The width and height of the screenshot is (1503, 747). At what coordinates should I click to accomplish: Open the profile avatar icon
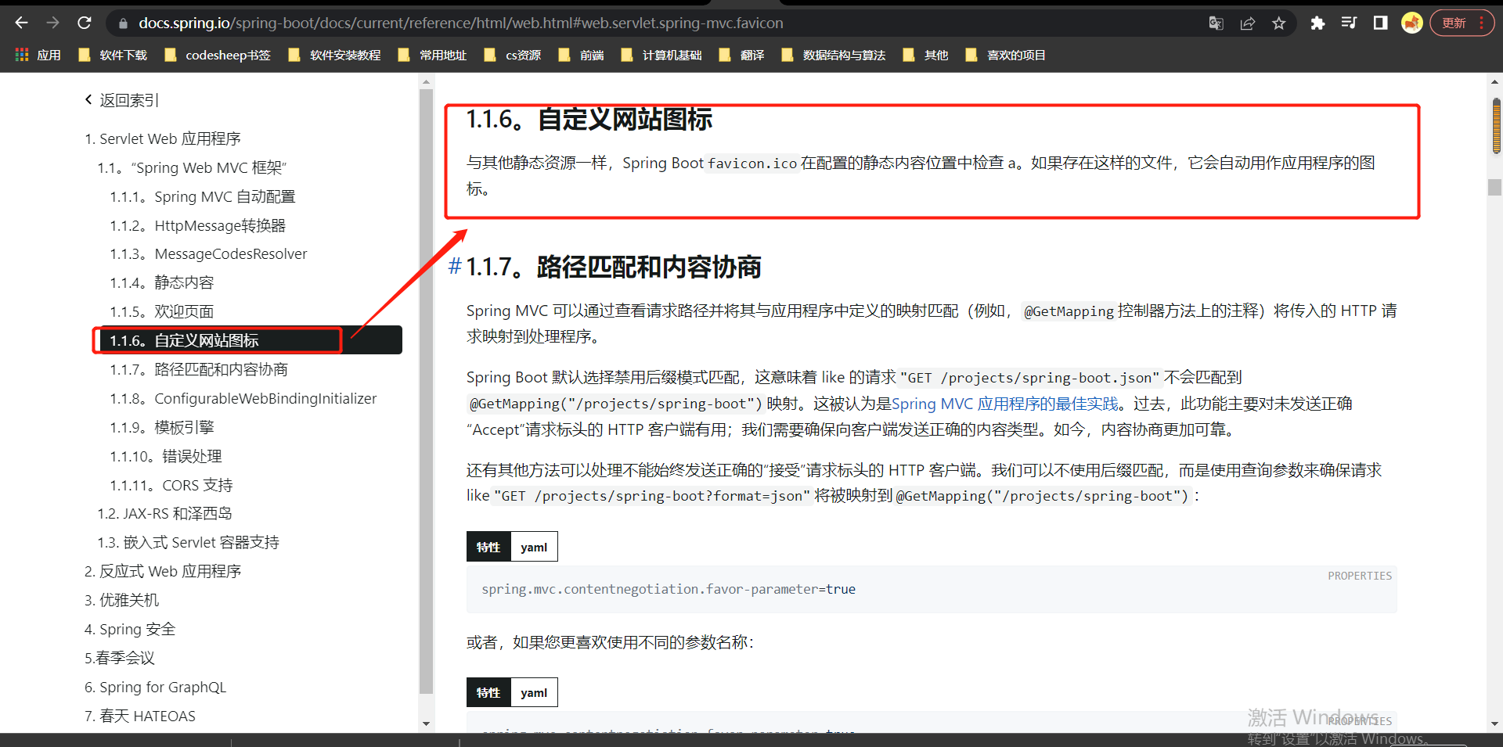(1412, 23)
